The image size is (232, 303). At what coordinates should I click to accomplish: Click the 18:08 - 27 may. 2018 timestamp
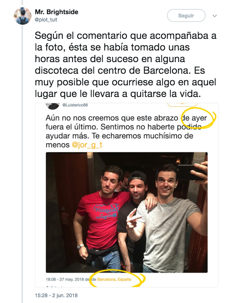coord(65,279)
